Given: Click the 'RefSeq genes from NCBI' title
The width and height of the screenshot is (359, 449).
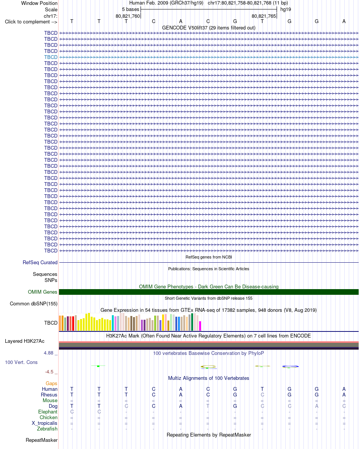Looking at the screenshot, I should [x=209, y=257].
